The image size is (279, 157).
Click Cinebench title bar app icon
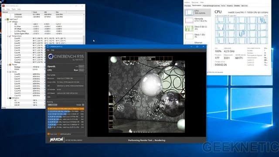point(48,47)
